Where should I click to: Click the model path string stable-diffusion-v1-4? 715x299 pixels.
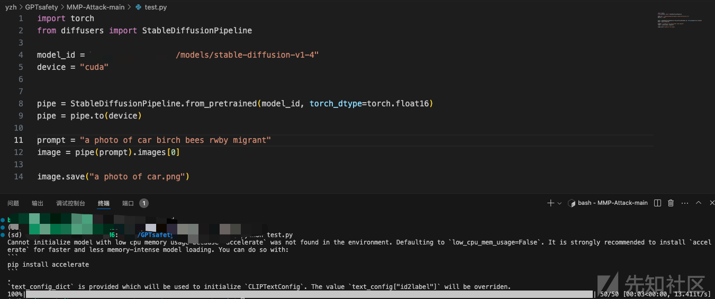point(247,55)
